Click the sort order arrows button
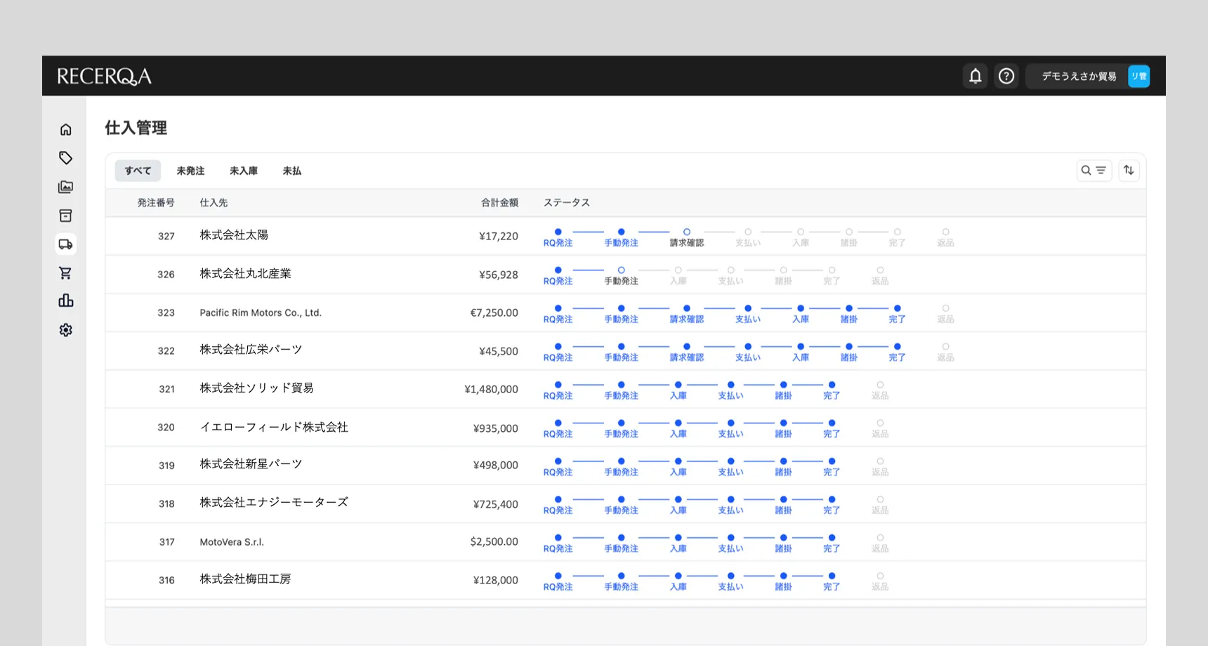The width and height of the screenshot is (1208, 646). pos(1128,171)
